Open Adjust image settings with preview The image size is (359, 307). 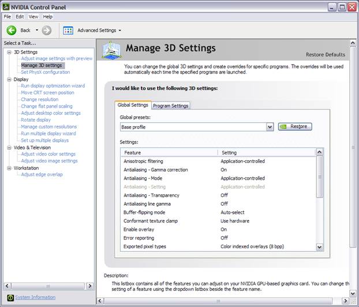pos(57,59)
